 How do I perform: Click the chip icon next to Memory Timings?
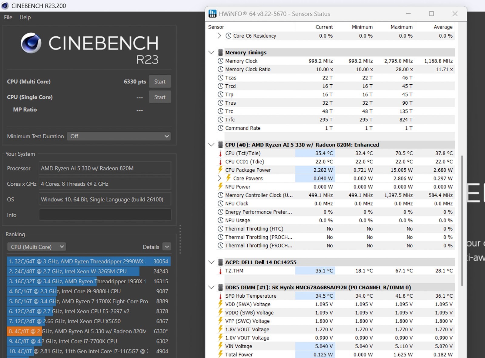(x=220, y=52)
